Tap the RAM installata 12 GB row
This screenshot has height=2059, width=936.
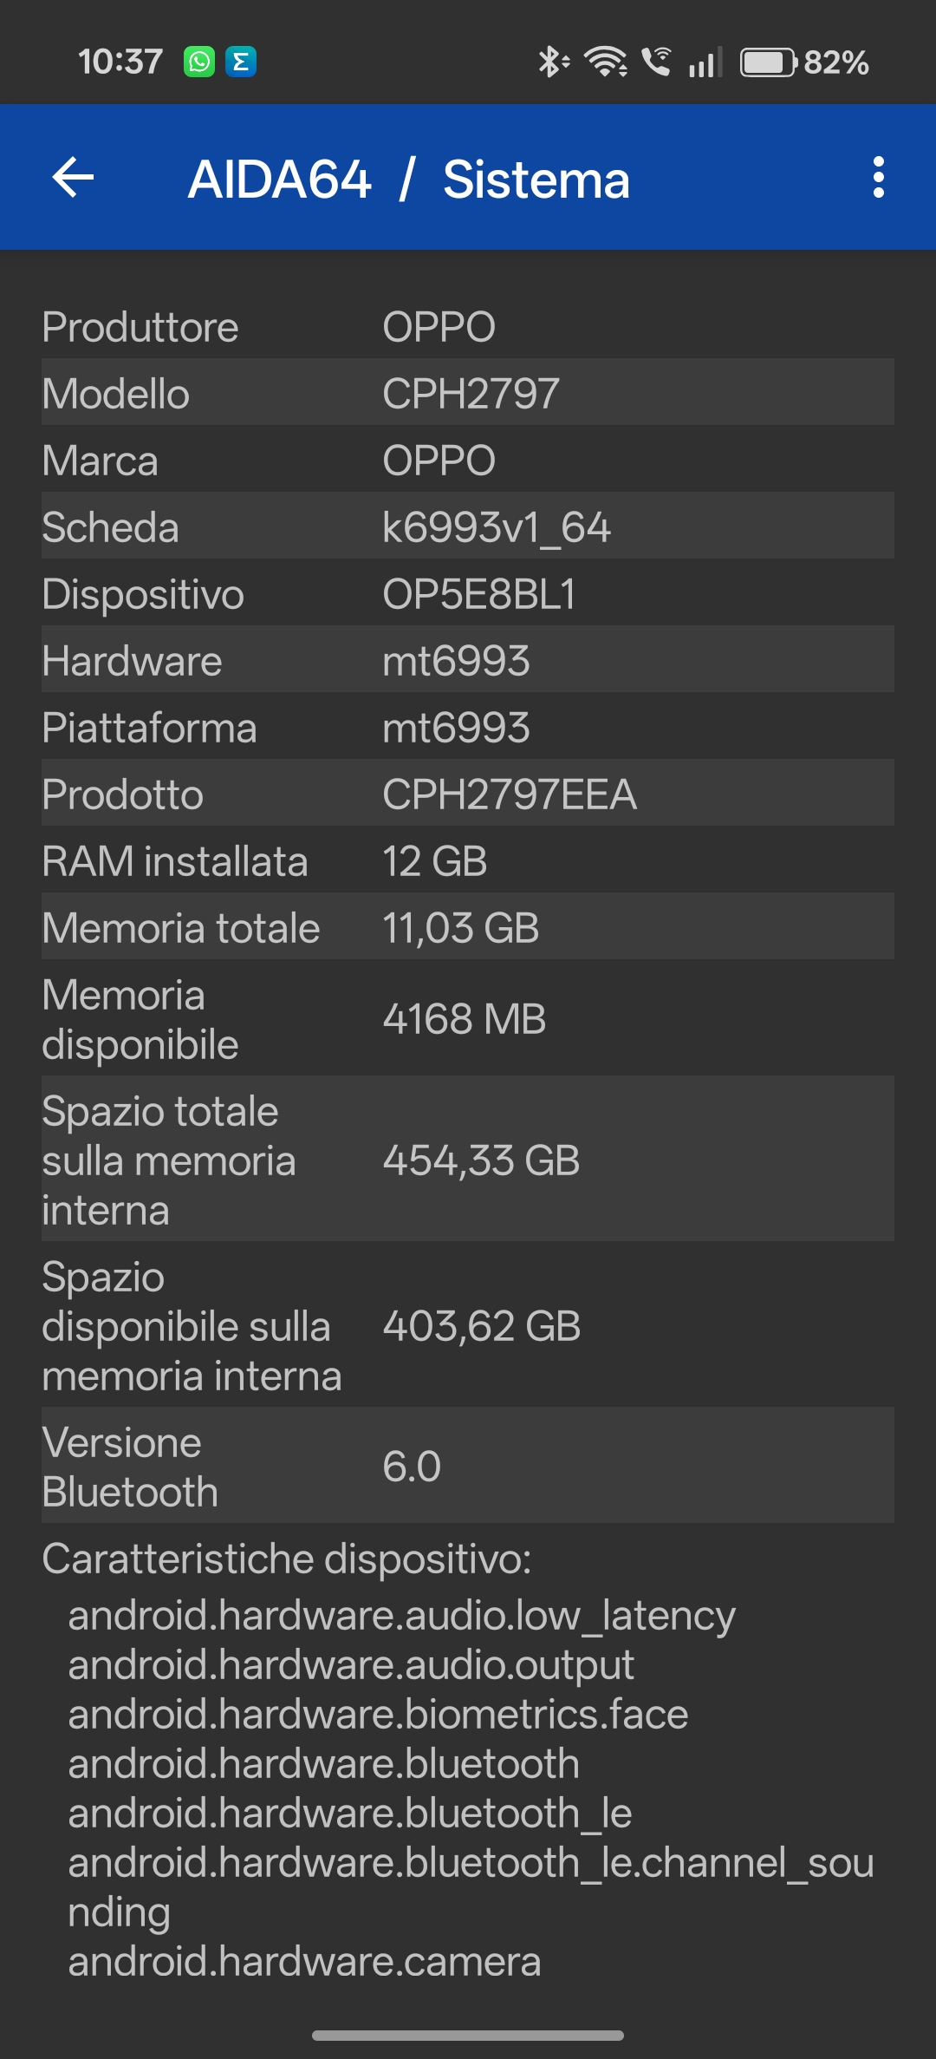coord(468,861)
